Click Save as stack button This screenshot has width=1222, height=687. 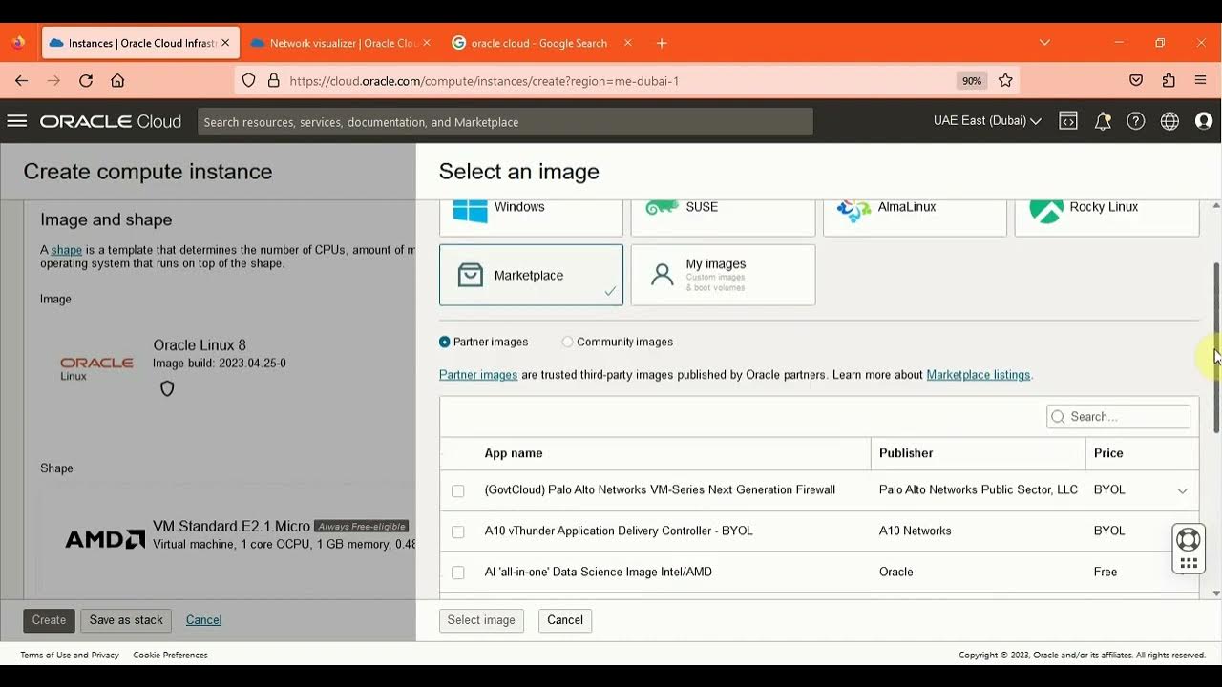click(x=126, y=620)
